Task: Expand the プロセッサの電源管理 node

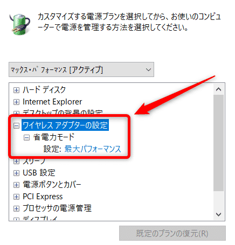Action: pos(16,208)
